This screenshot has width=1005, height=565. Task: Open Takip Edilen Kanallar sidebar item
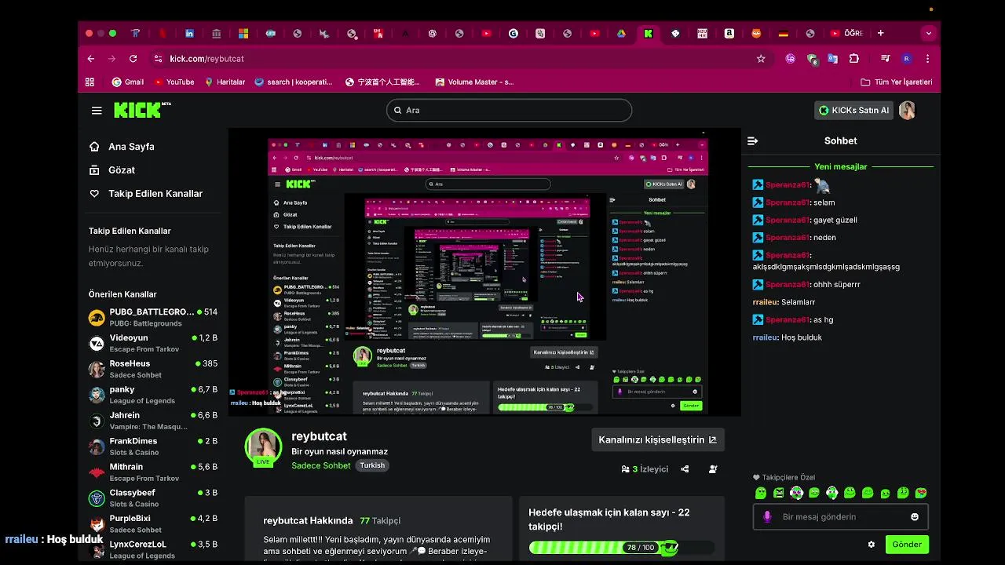click(146, 194)
